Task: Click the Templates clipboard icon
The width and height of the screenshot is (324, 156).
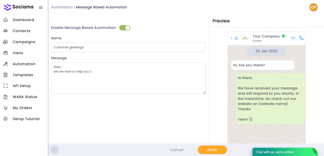Action: (x=5, y=75)
